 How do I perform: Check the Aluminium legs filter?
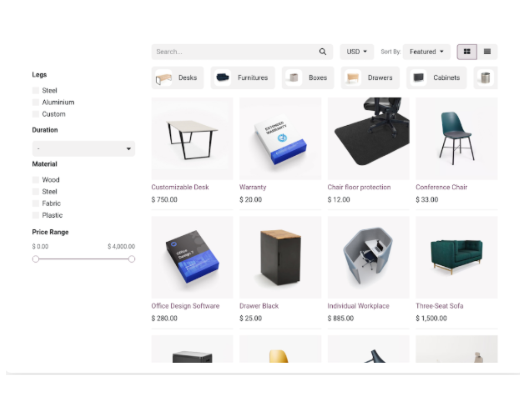pos(35,102)
